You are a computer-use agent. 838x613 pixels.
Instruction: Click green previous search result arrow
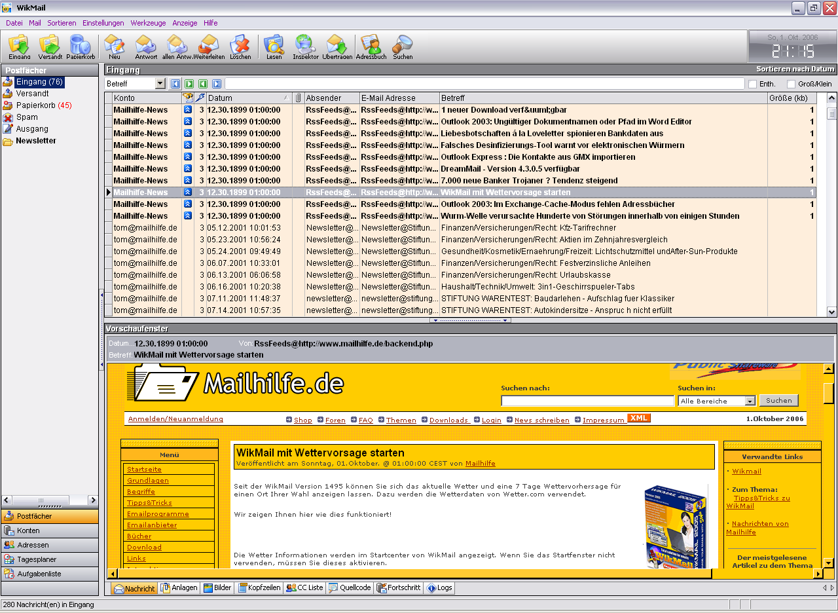click(203, 84)
